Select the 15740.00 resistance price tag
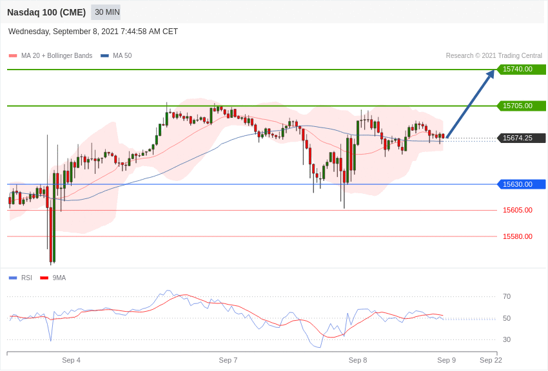548x371 pixels. coord(521,69)
